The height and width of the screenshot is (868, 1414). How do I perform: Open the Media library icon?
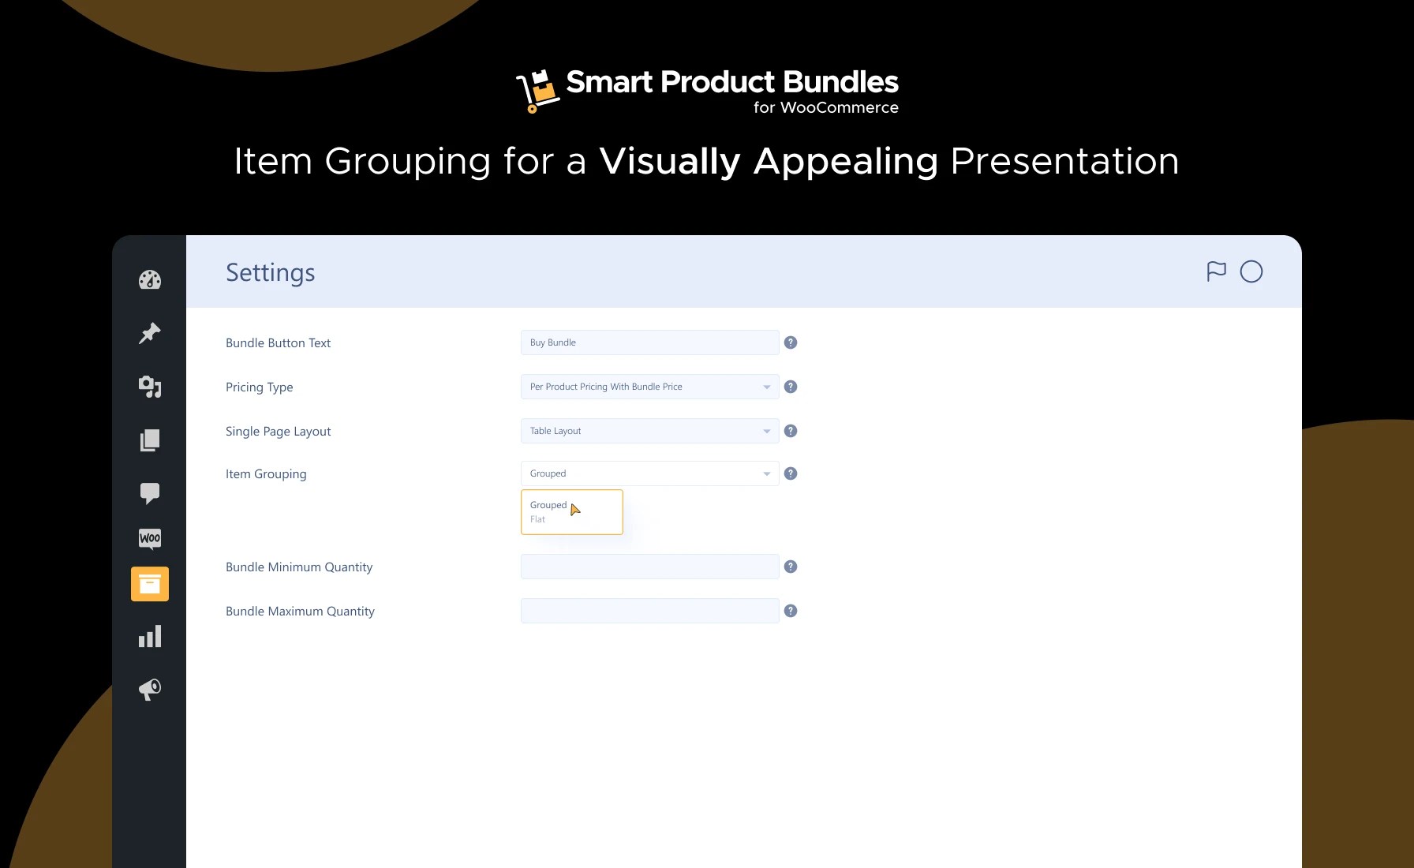(x=149, y=386)
